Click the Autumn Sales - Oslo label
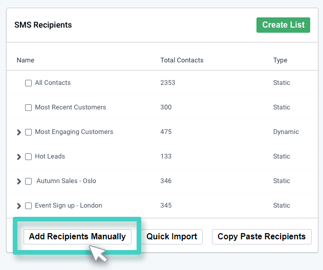323x270 pixels. 66,181
